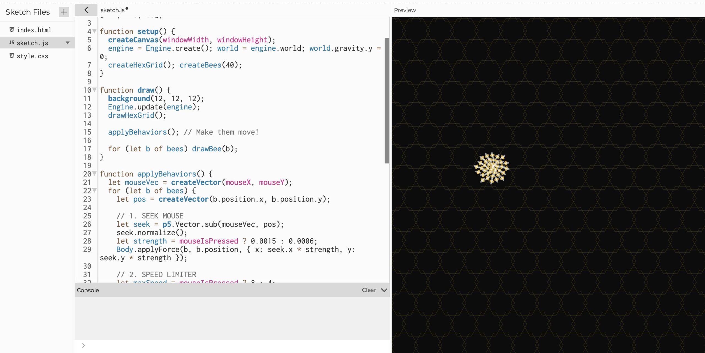Fold the setup function at line 4
The height and width of the screenshot is (353, 705).
click(94, 31)
